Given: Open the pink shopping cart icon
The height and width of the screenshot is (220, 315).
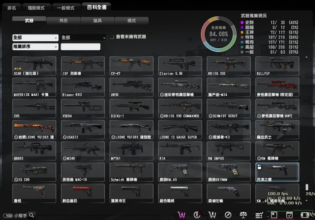Looking at the screenshot, I should coord(181,215).
